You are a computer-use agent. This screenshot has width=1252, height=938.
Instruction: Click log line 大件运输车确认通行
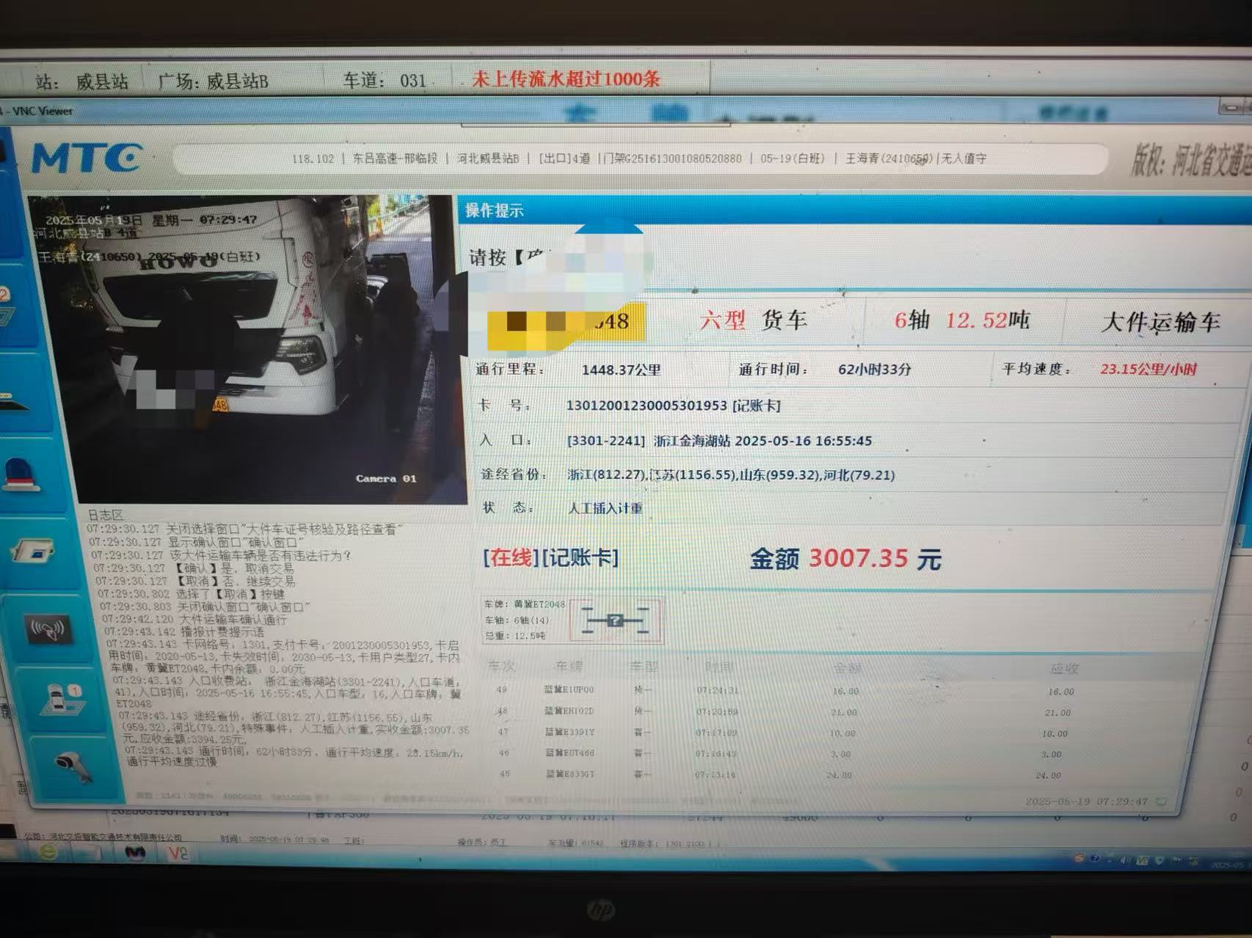tap(194, 619)
